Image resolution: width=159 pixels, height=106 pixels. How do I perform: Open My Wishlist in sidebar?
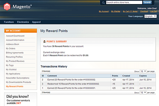pos(11,69)
